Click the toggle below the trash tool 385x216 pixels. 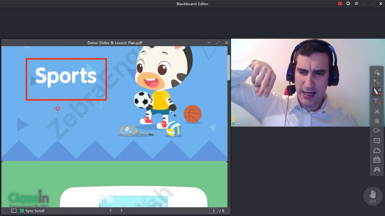point(377,130)
